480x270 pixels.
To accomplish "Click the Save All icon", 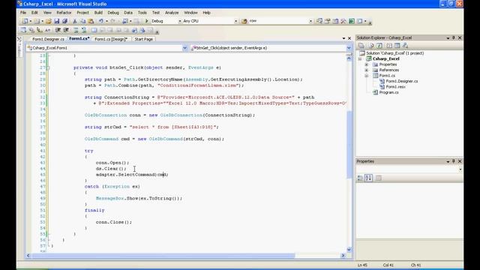I will (64, 21).
